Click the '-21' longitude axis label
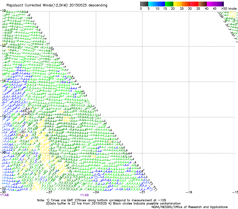This screenshot has height=209, width=238. point(142,192)
